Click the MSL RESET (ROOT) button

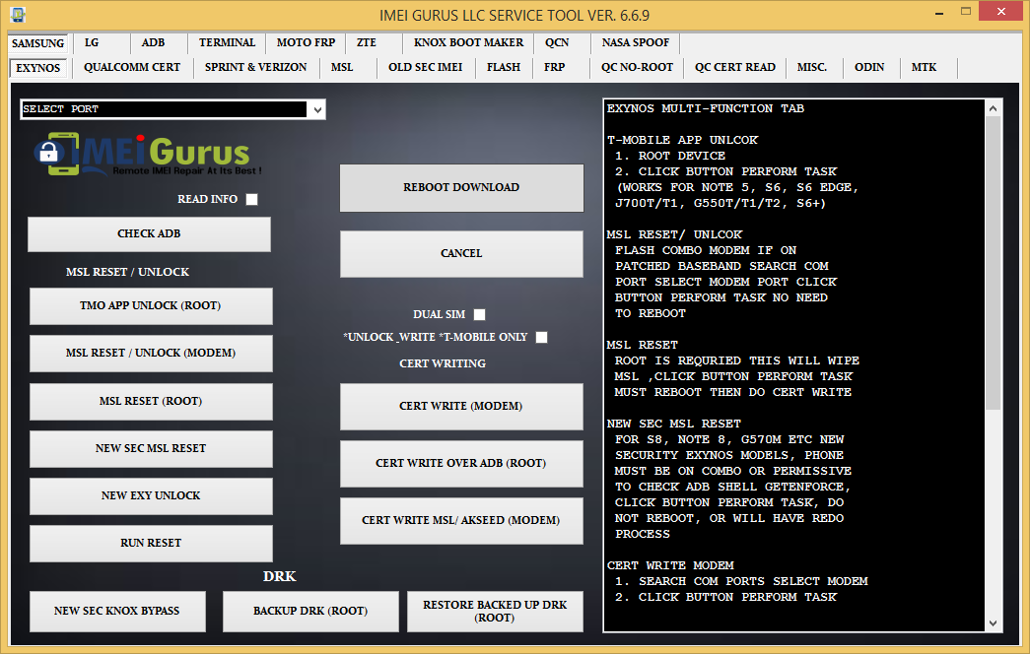151,401
